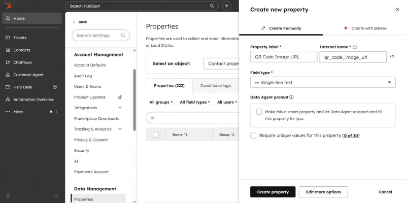Screen dimensions: 406x203
Task: Click the Automation Overview icon
Action: [8, 99]
